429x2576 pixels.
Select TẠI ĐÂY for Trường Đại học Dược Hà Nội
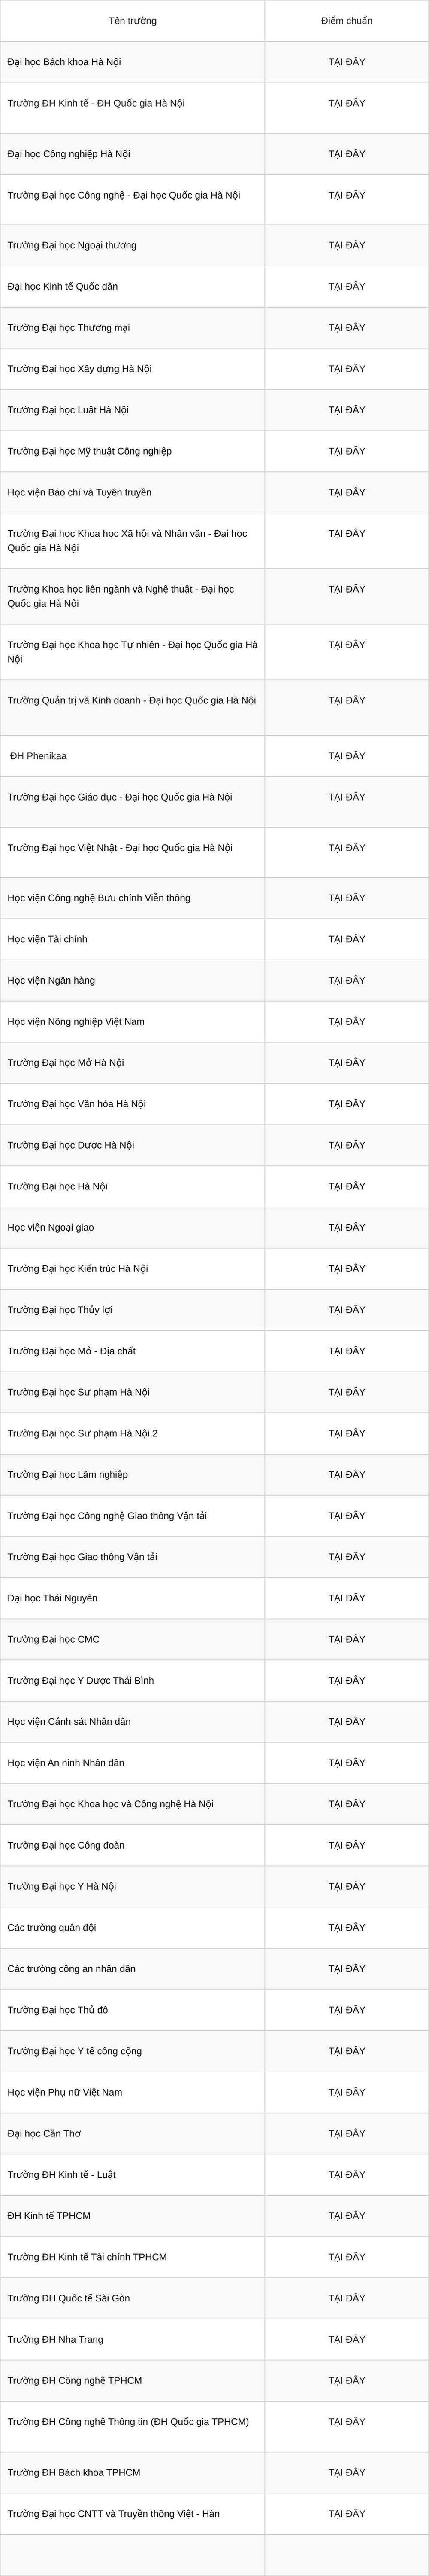tap(346, 1145)
